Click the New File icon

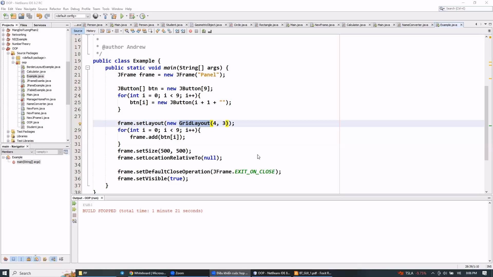click(6, 16)
